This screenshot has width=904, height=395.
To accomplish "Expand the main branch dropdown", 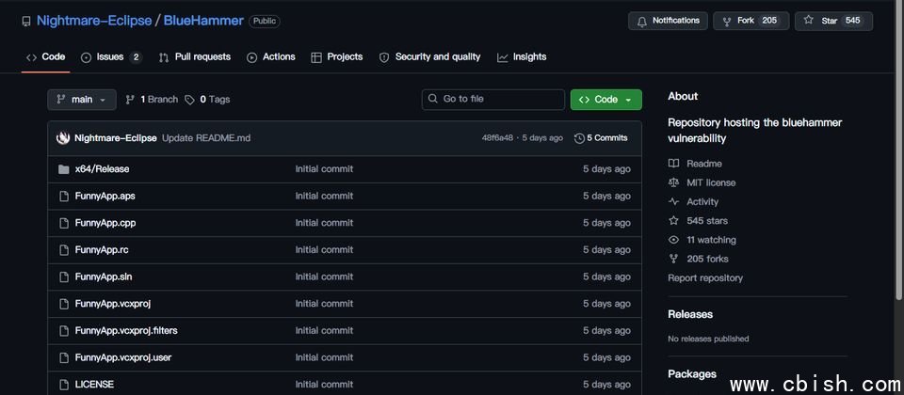I will click(x=82, y=100).
